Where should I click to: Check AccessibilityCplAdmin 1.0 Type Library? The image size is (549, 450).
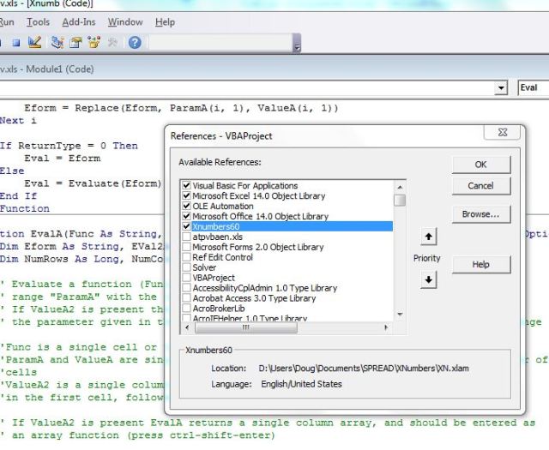pos(186,288)
